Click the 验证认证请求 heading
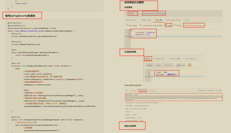The height and width of the screenshot is (133, 231). 130,126
